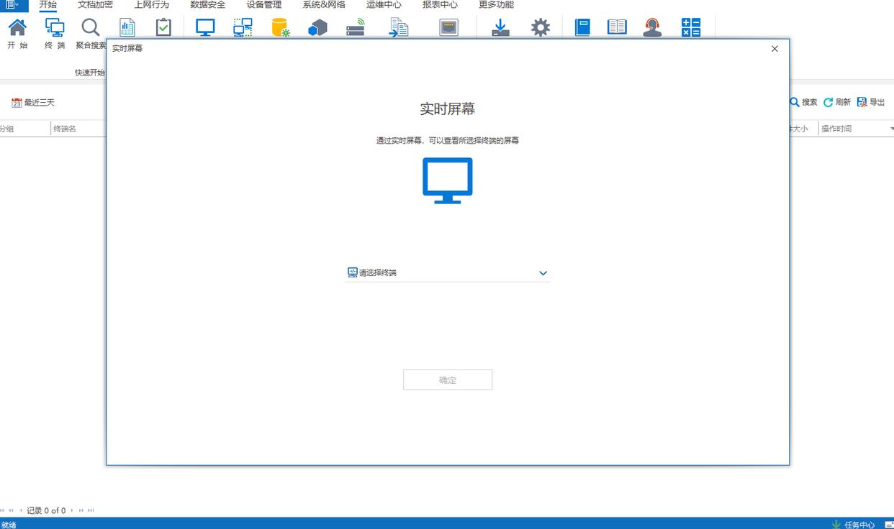Go to first record page arrow
Image resolution: width=894 pixels, height=529 pixels.
(2, 511)
